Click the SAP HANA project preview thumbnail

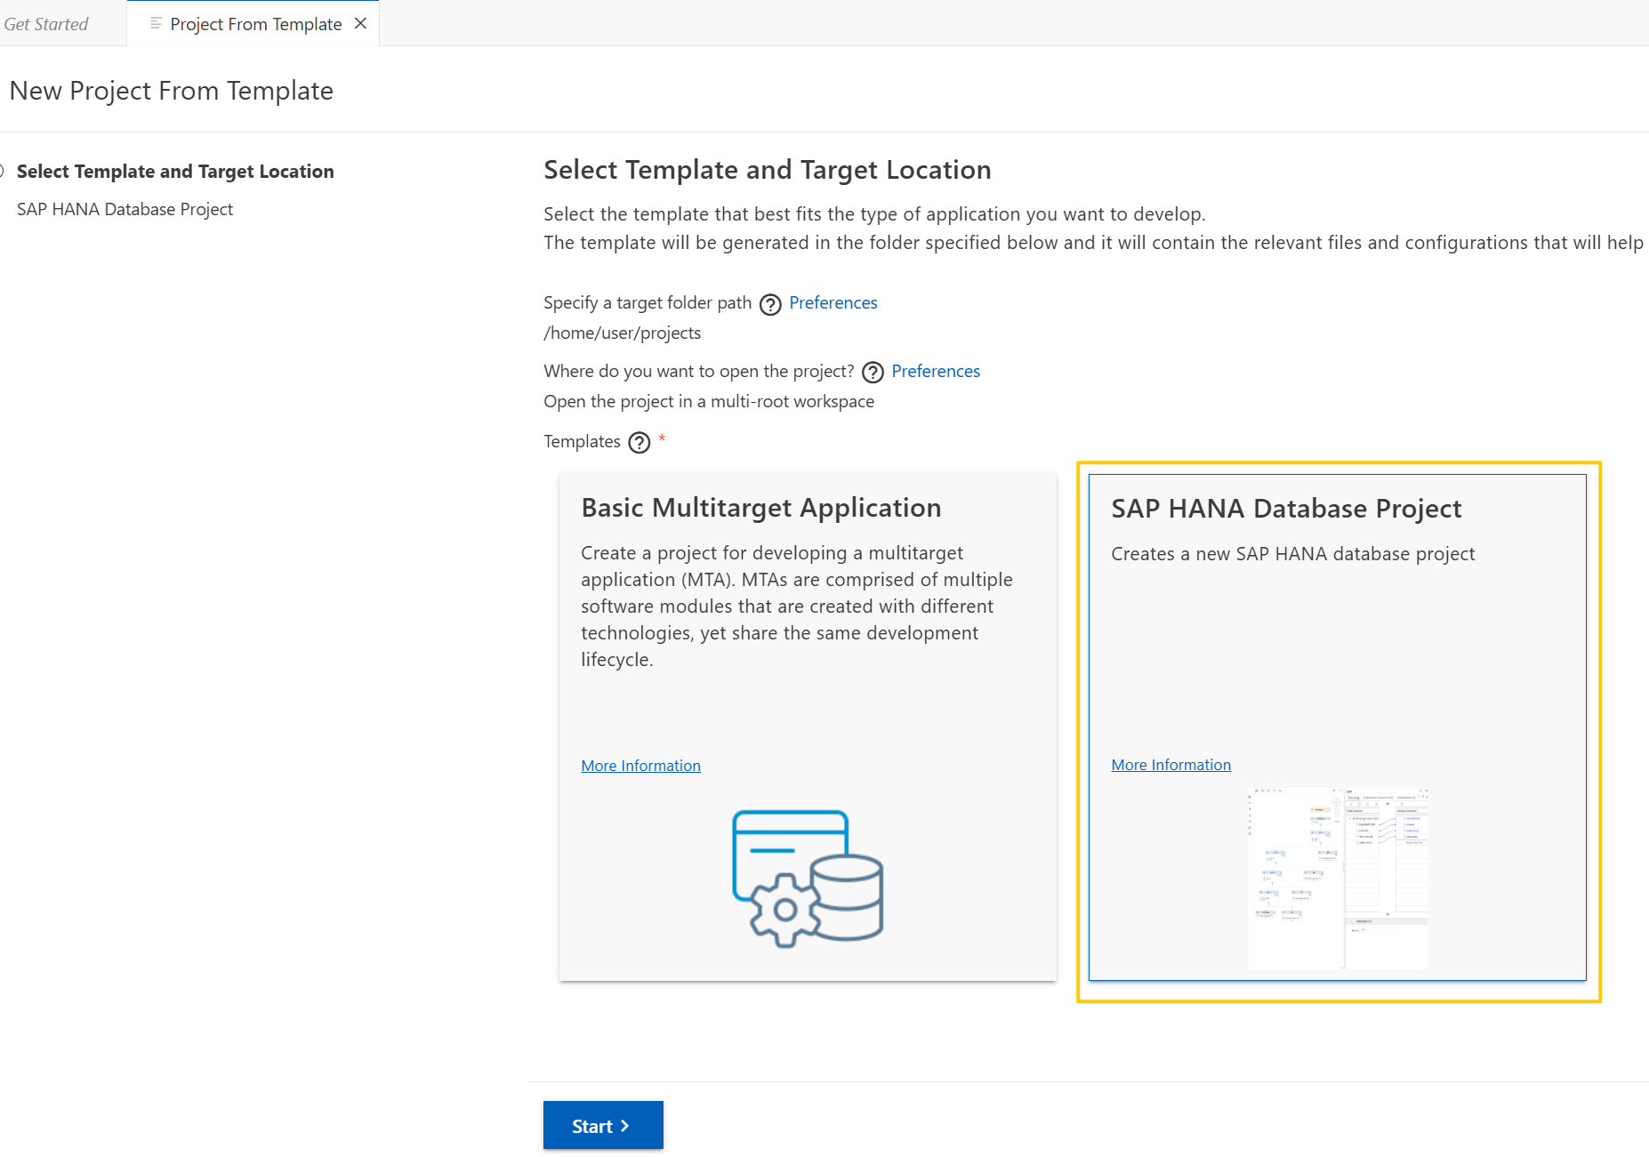click(x=1338, y=878)
